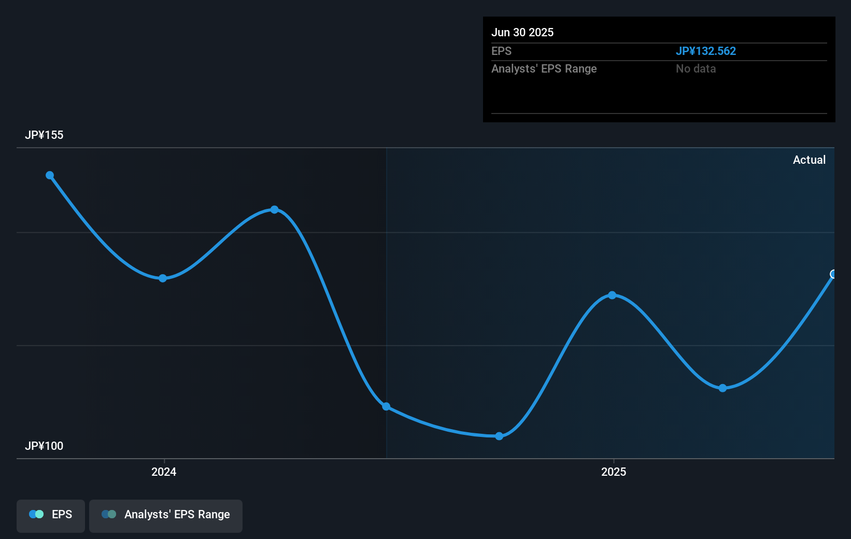Viewport: 851px width, 539px height.
Task: Select the EPS peak point after 2024
Action: coord(275,210)
